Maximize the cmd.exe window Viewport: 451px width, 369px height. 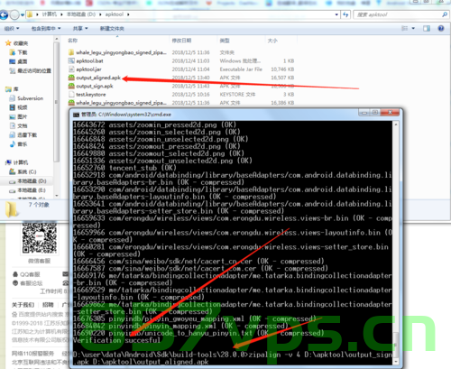point(375,113)
